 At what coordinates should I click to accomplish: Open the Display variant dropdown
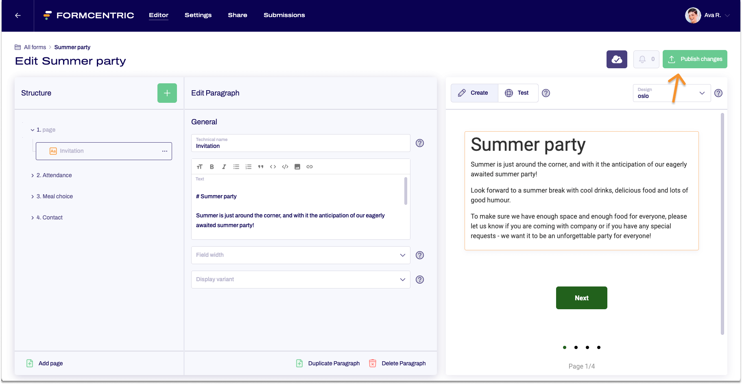[301, 280]
